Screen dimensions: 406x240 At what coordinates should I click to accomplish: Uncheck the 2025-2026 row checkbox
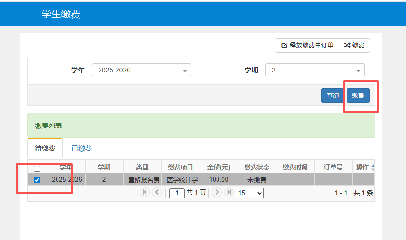[x=37, y=180]
